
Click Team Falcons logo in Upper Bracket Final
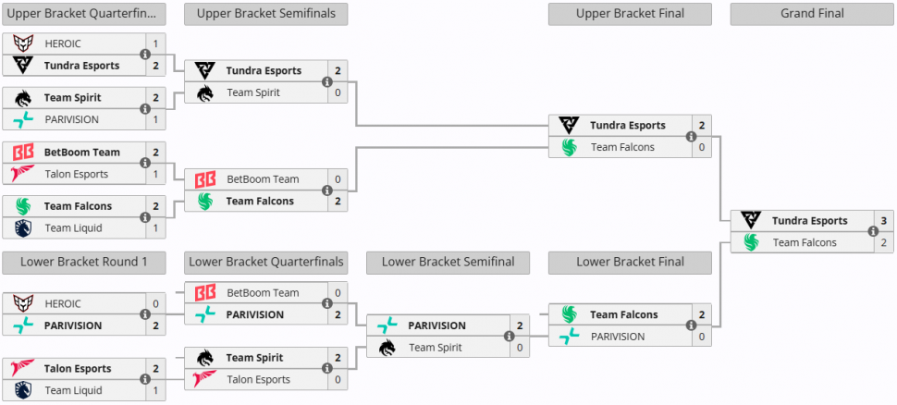pyautogui.click(x=570, y=147)
